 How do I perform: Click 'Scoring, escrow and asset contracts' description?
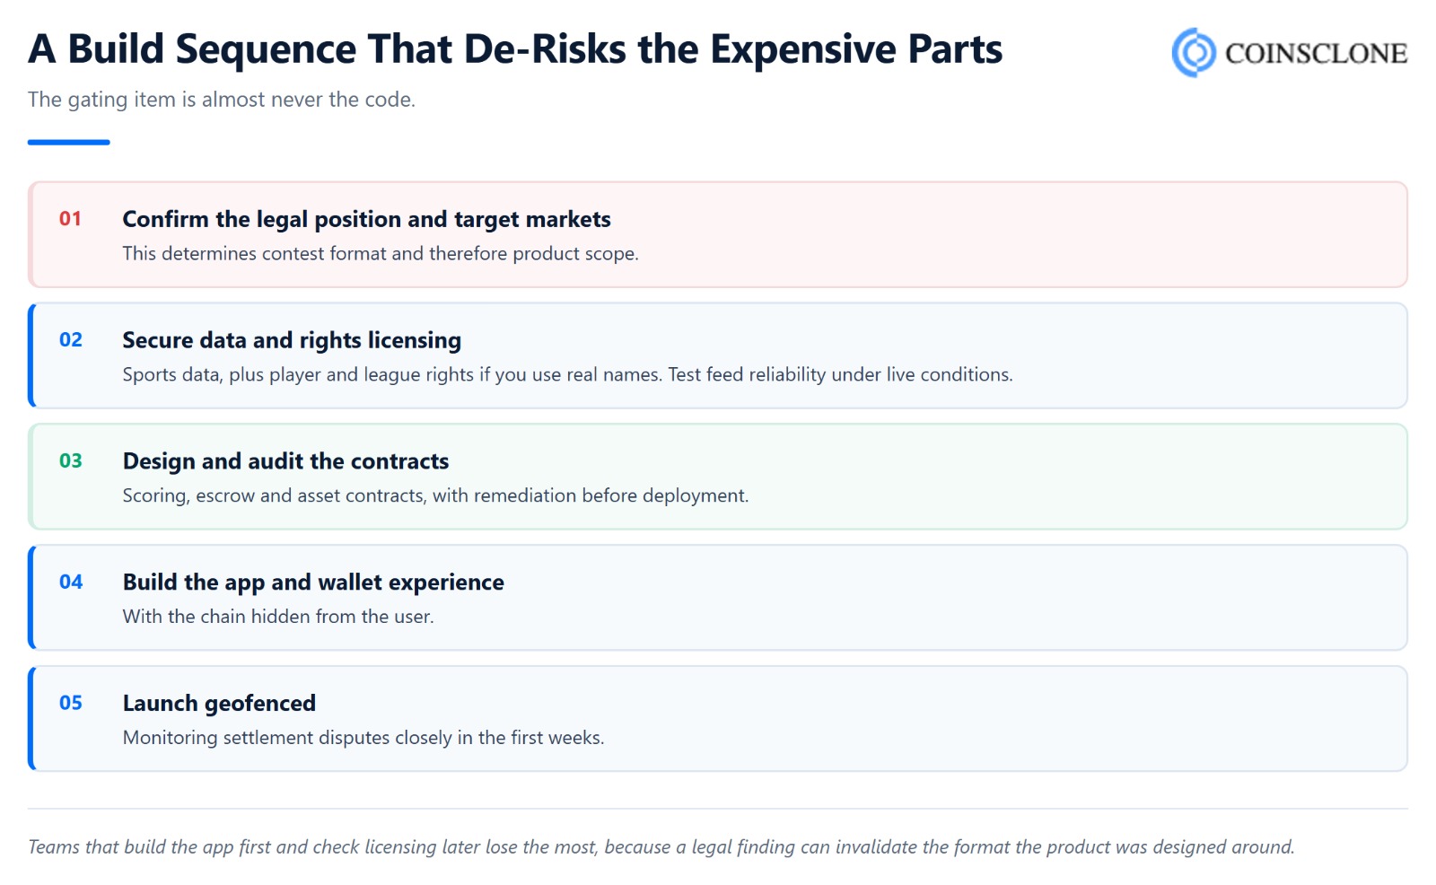[x=435, y=495]
